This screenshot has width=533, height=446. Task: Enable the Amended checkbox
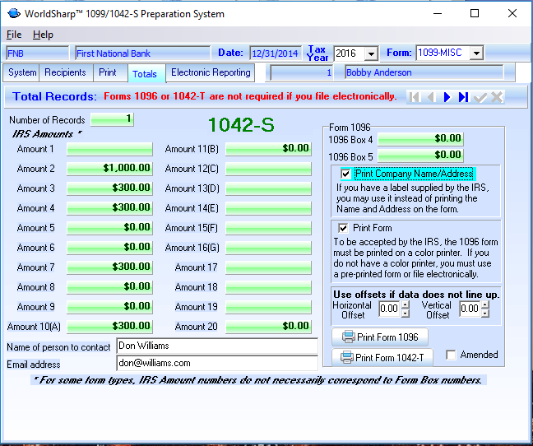tap(451, 355)
